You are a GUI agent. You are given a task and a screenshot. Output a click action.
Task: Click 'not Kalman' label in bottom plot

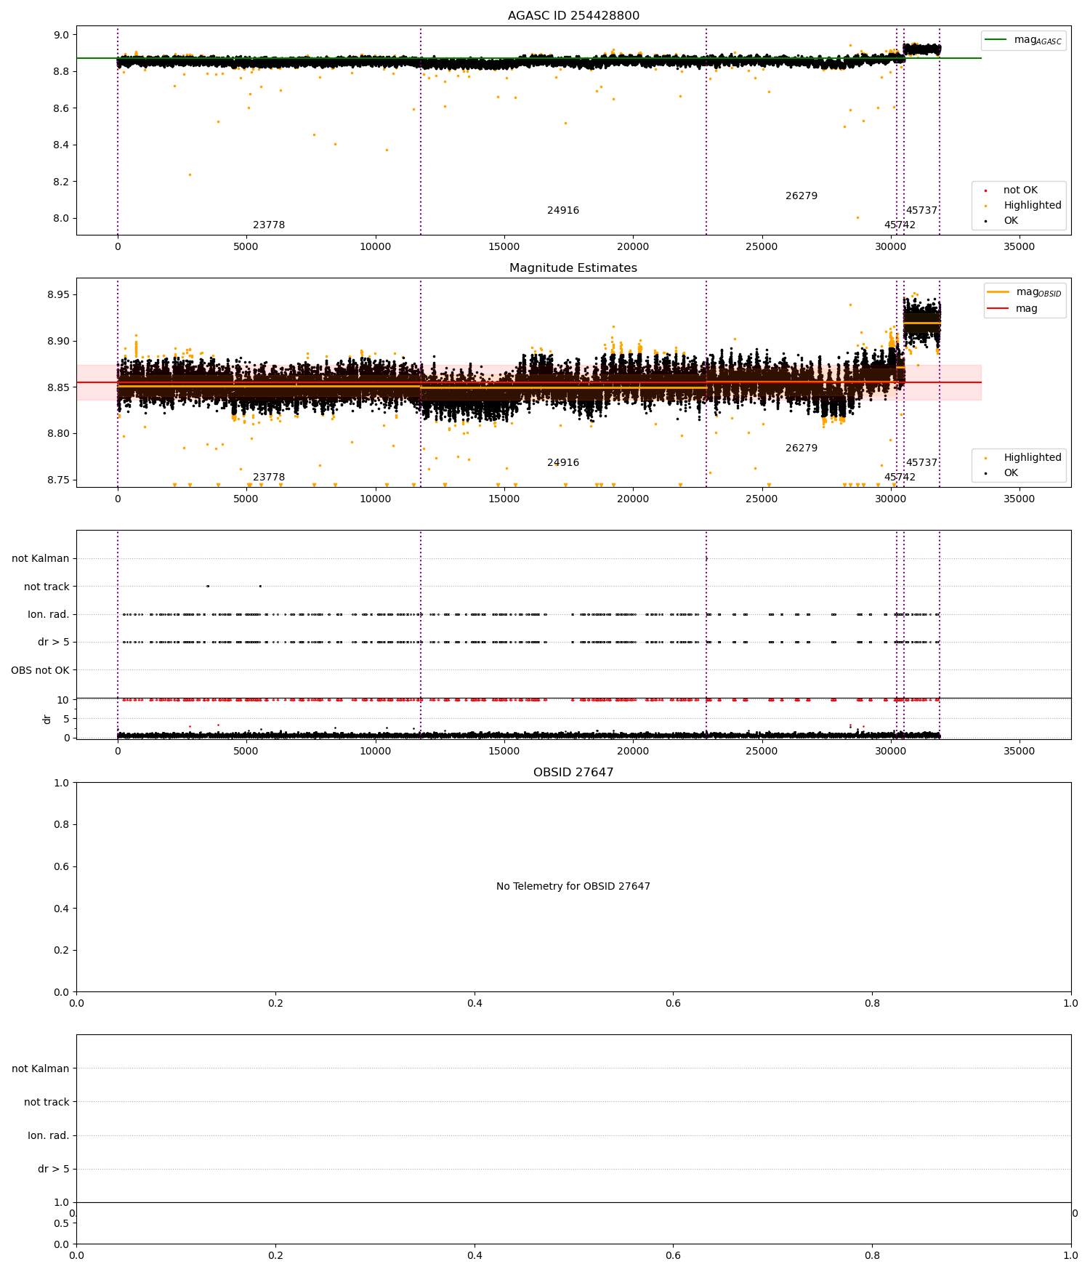point(41,1069)
